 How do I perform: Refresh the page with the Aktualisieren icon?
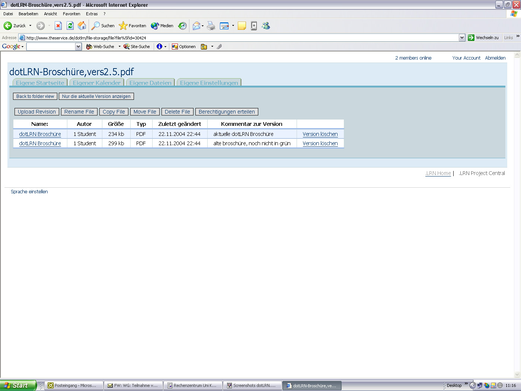click(70, 26)
